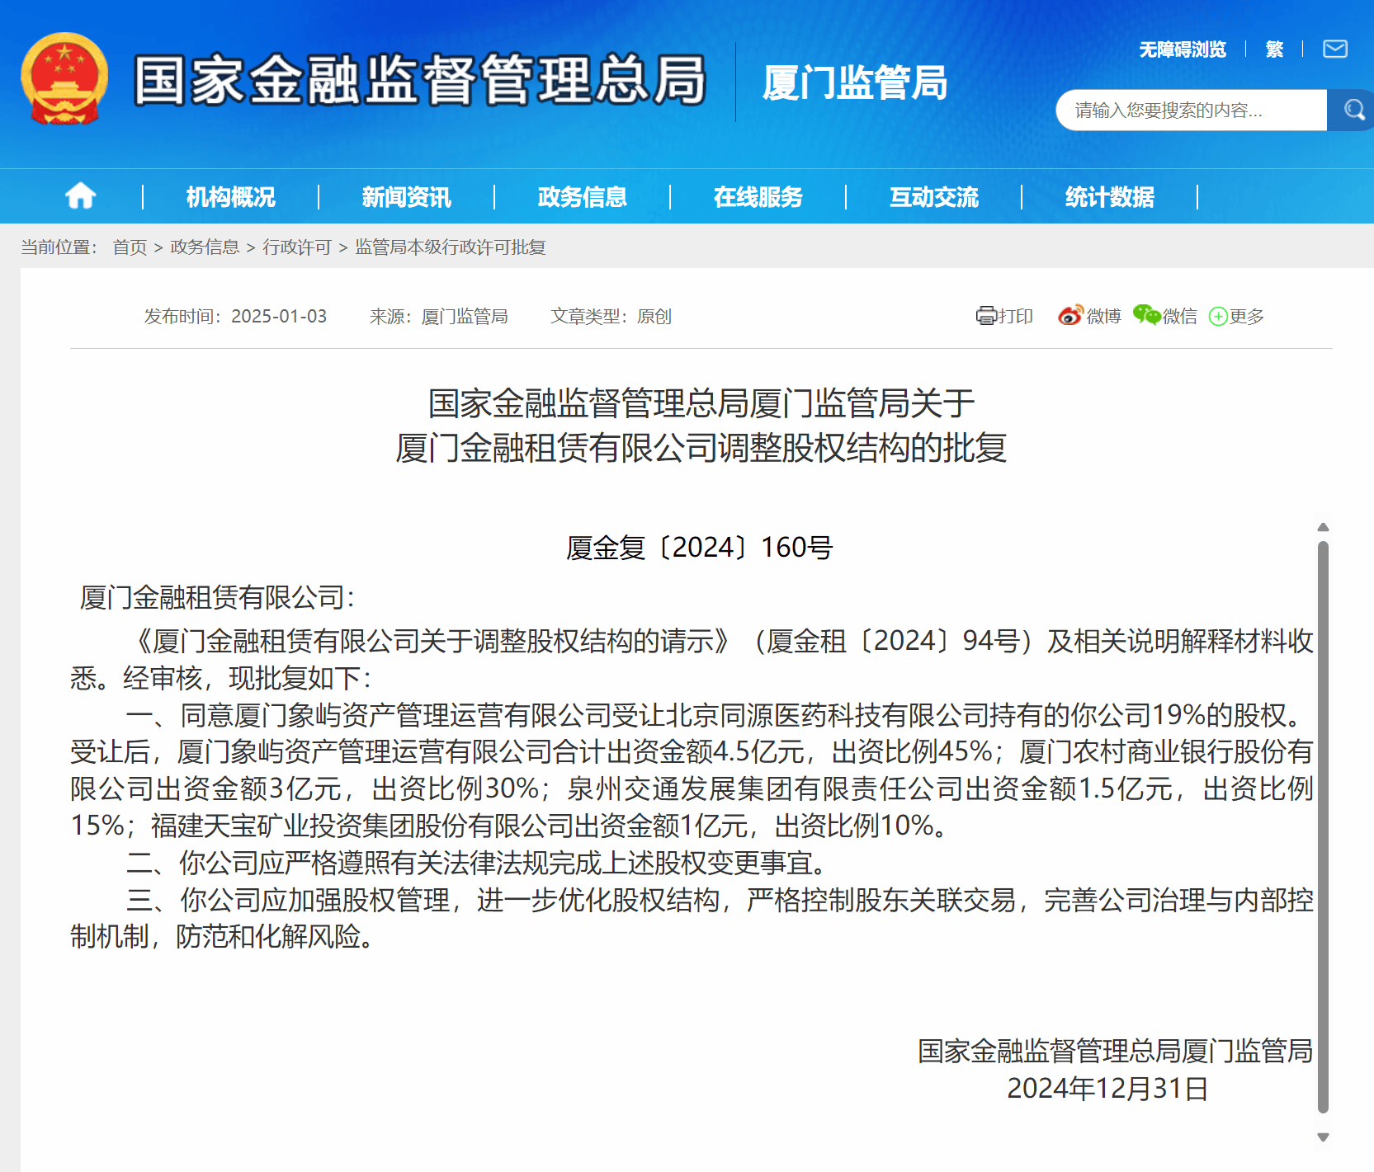Click the home icon in navigation bar
Image resolution: width=1374 pixels, height=1172 pixels.
(80, 196)
